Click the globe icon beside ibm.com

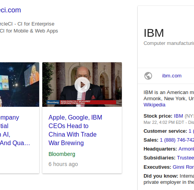(x=148, y=76)
